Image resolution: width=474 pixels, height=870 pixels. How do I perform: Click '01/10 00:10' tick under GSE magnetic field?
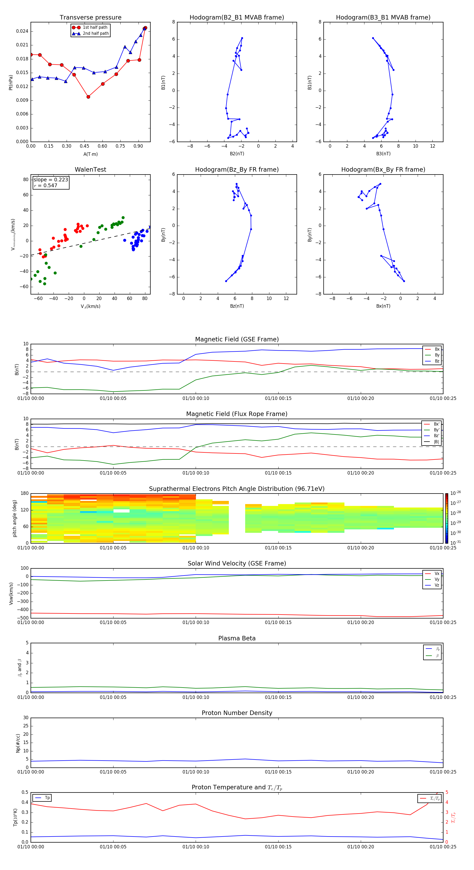[x=196, y=399]
